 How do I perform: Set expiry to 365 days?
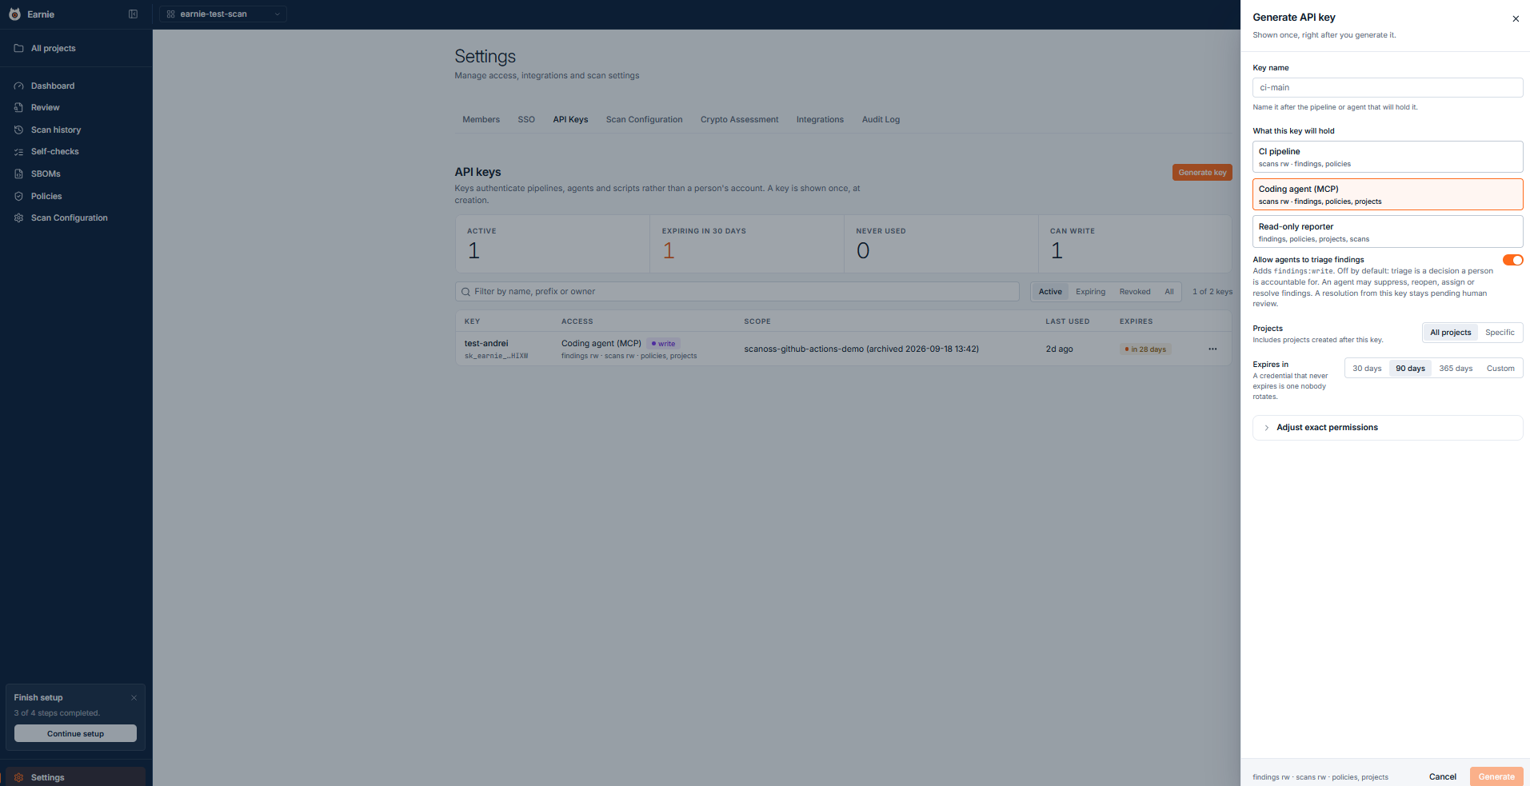[1456, 369]
